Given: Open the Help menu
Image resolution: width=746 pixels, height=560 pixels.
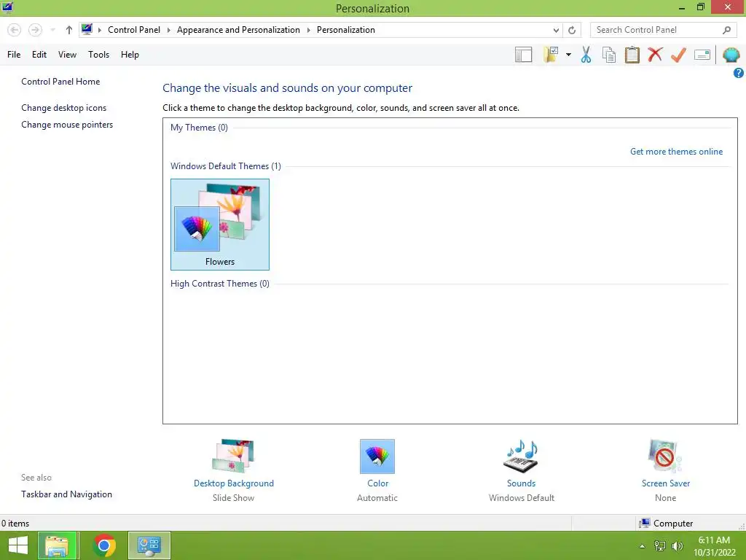Looking at the screenshot, I should [x=130, y=55].
